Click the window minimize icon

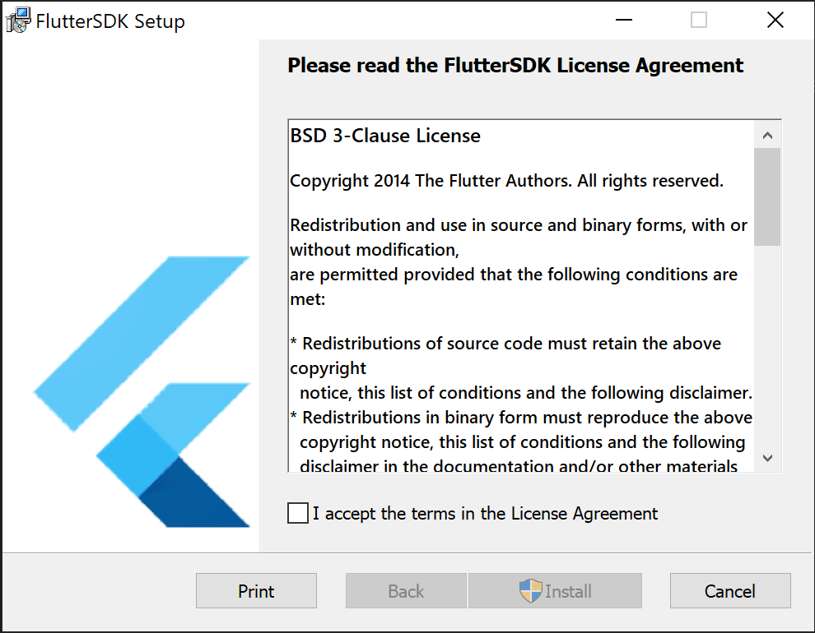coord(623,20)
